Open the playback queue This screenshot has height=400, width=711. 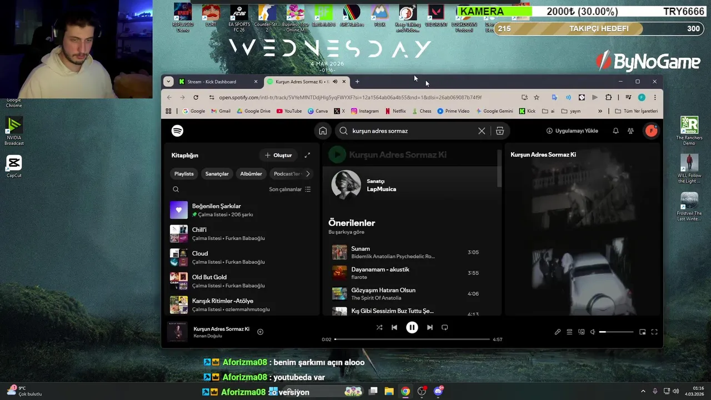click(569, 332)
